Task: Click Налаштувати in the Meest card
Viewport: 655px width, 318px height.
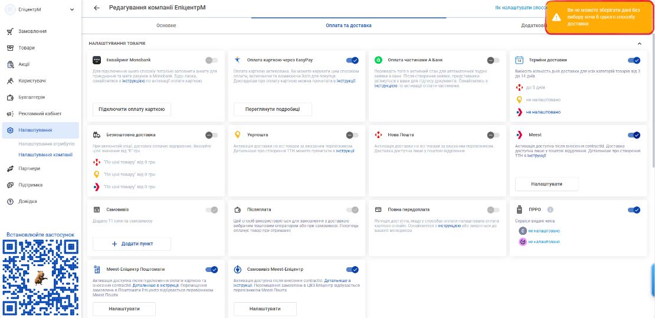Action: point(546,184)
